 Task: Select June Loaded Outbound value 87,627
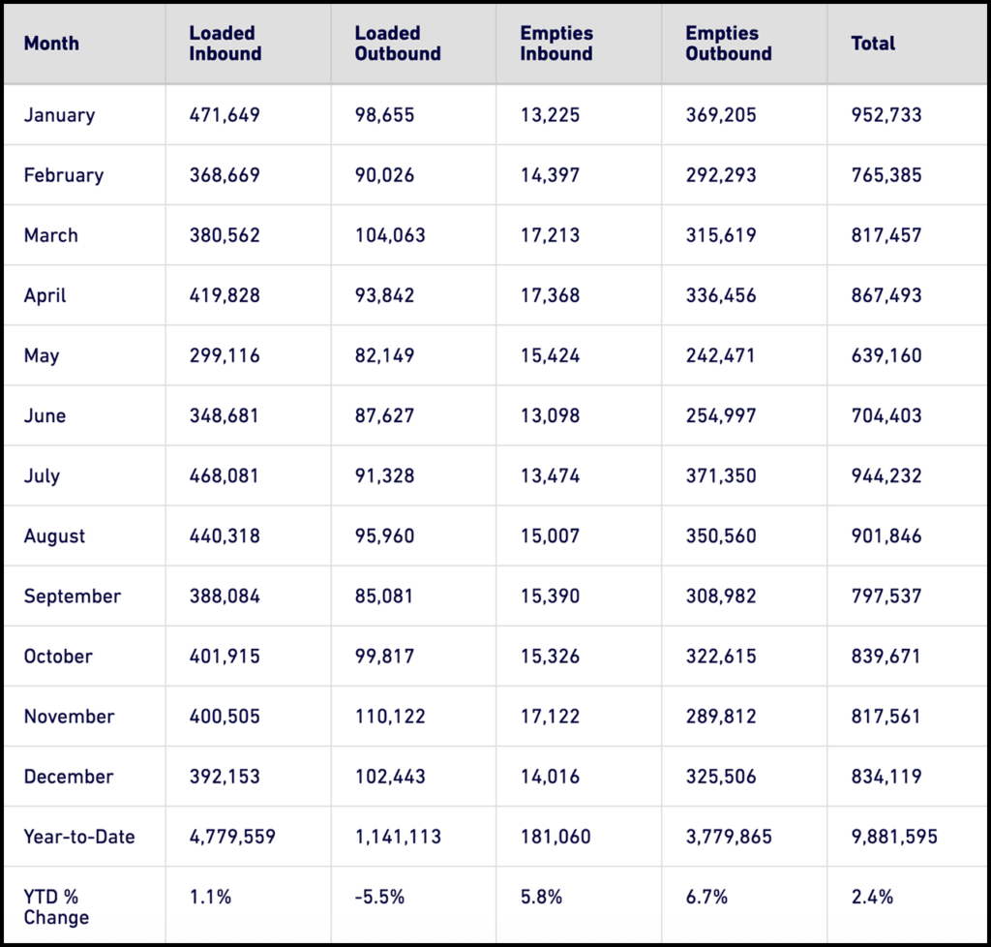384,415
